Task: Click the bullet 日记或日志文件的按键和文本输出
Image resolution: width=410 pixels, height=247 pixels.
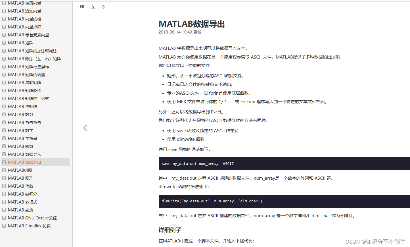Action: 200,84
